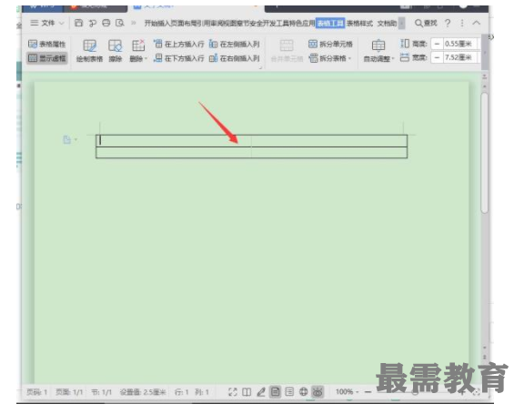The height and width of the screenshot is (414, 514).
Task: Switch to writing mode pen icon
Action: tap(261, 392)
